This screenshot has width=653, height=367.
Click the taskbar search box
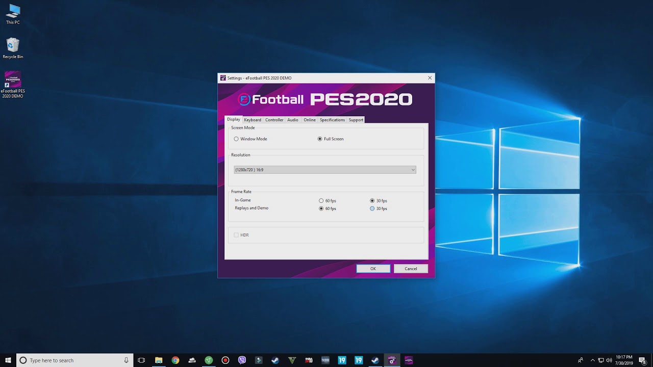click(x=75, y=360)
